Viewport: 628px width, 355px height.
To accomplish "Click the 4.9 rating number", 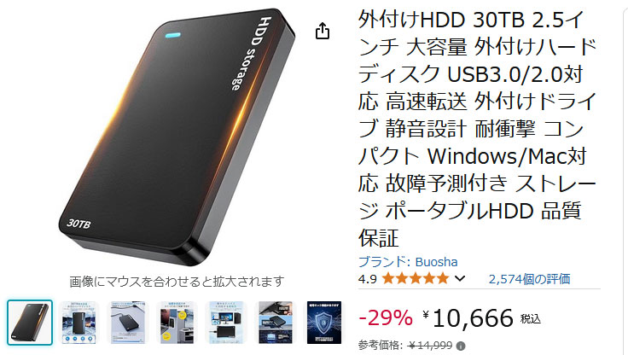I will pos(367,279).
